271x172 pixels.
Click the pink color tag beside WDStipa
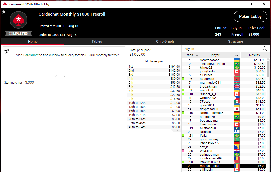(183, 151)
